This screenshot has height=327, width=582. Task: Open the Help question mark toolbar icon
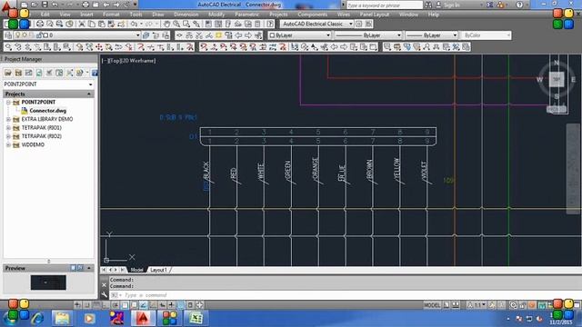tap(271, 25)
